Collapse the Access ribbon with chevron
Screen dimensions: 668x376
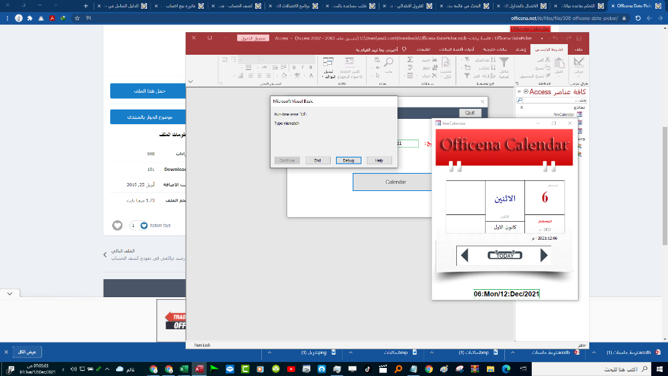point(190,81)
